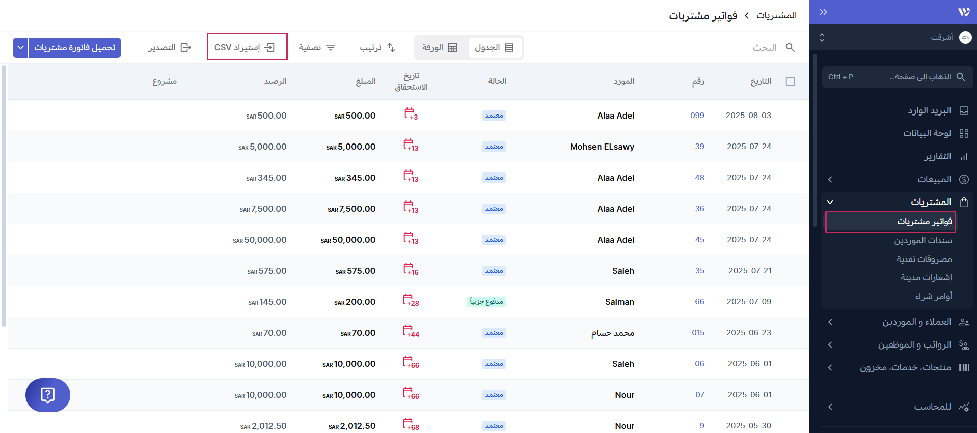
Task: Click the search magnifier icon in toolbar
Action: coord(790,47)
